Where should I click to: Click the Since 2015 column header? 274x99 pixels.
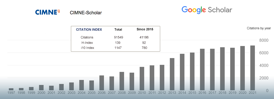click(145, 29)
